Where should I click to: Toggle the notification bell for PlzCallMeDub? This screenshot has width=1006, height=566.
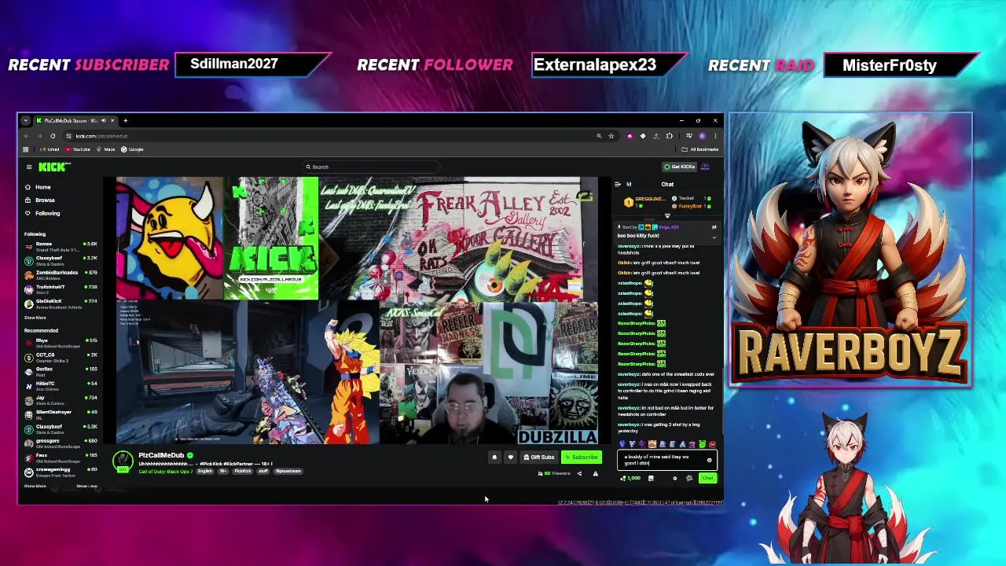[x=494, y=458]
